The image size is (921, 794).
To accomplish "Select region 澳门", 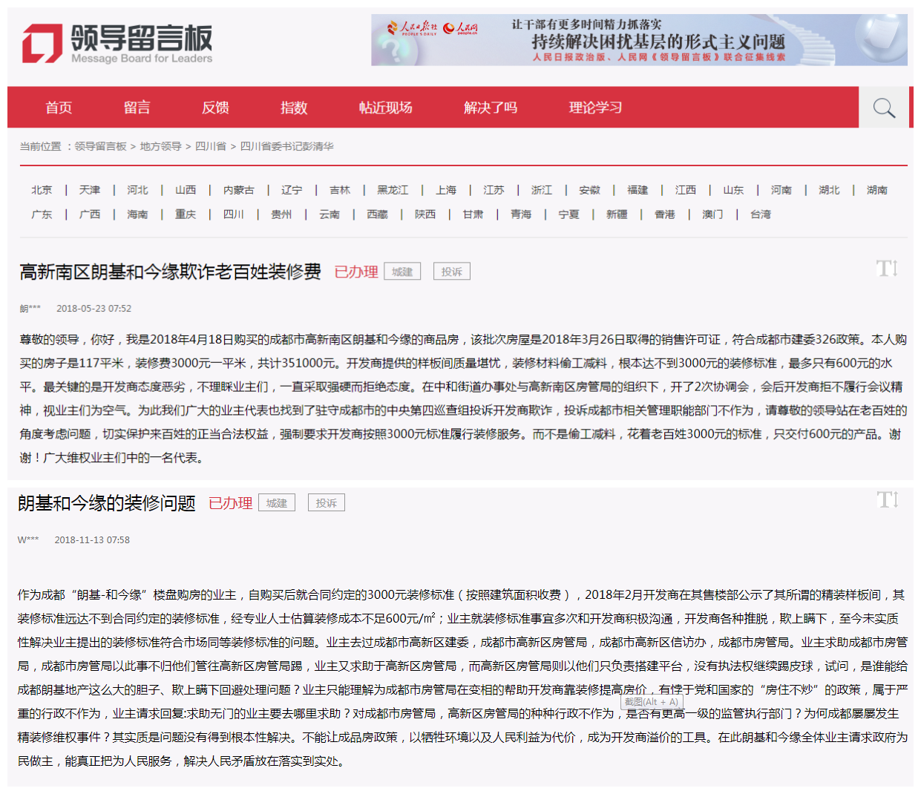I will (x=712, y=214).
